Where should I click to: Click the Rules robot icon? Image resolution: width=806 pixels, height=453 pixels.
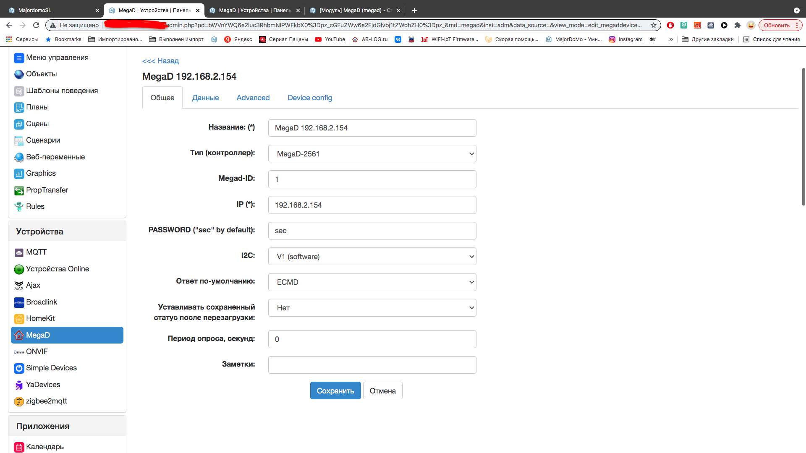pos(19,207)
